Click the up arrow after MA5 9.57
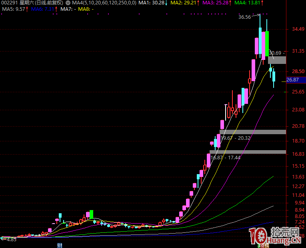Viewport: 306px width, 248px height. tap(28, 9)
